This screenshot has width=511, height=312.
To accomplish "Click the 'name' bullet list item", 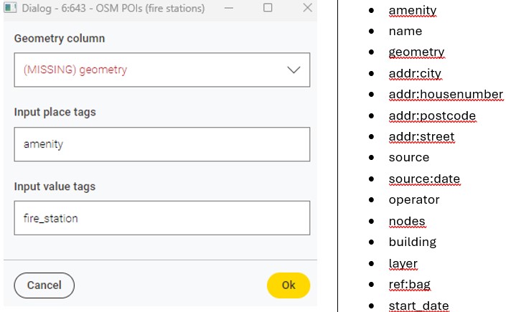I will (x=405, y=32).
